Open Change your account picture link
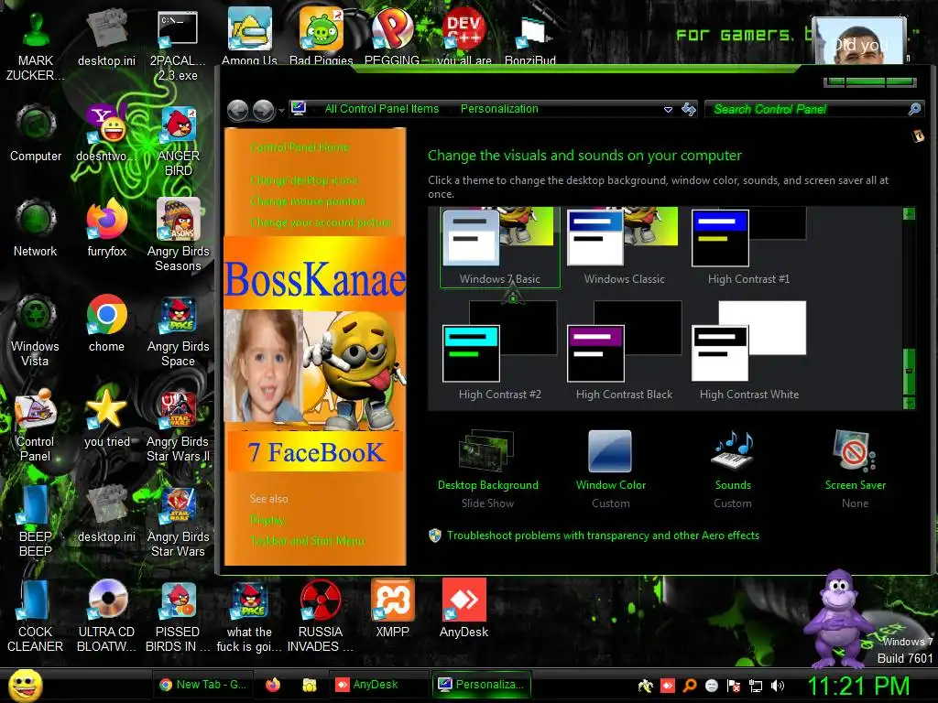The height and width of the screenshot is (703, 938). (x=321, y=222)
